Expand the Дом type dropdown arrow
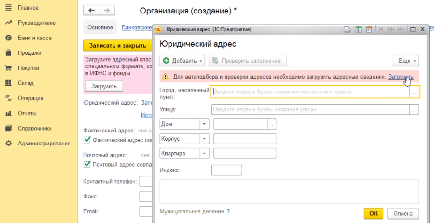 coord(204,124)
